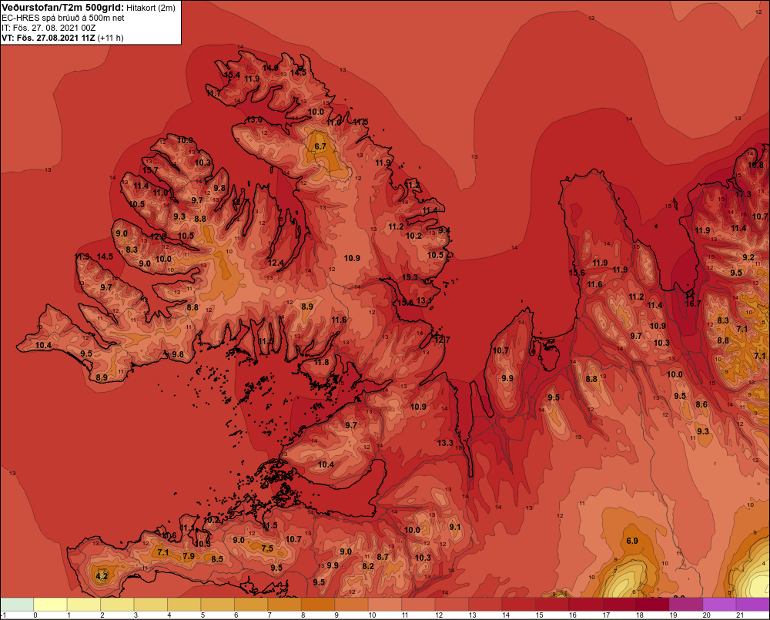Select the 8.5 temperature value
770x620 pixels.
pos(217,559)
